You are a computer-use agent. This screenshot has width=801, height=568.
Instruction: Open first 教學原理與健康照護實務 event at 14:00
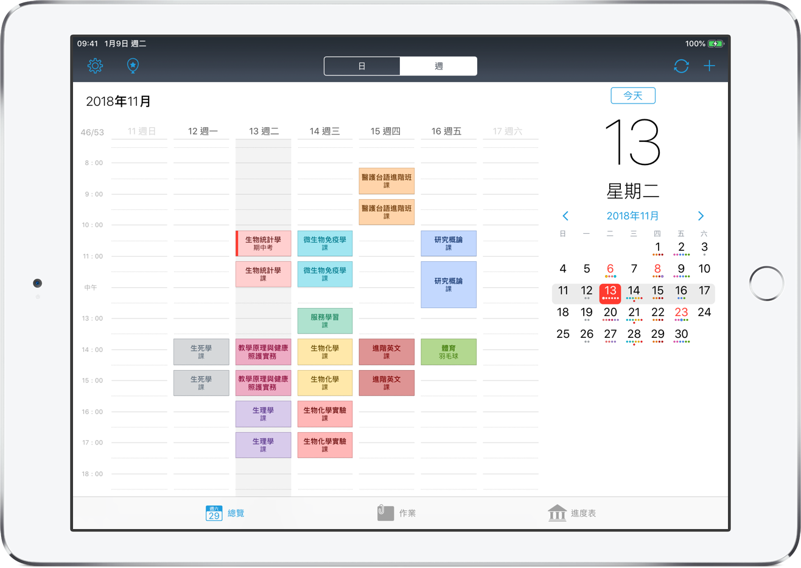pos(264,352)
